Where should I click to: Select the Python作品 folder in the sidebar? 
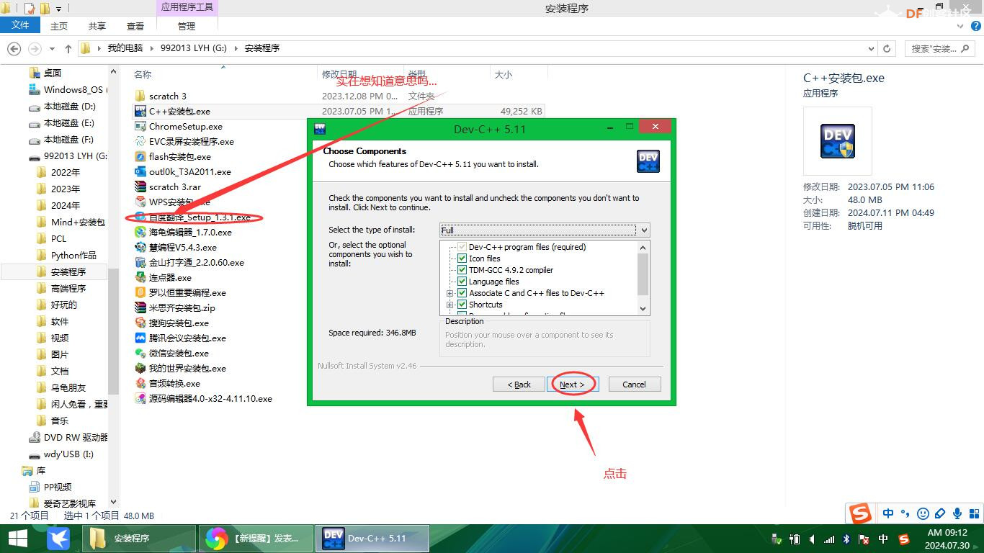[73, 255]
